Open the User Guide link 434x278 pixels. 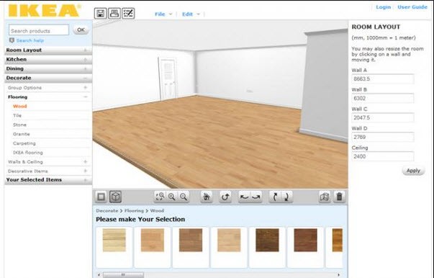(x=412, y=7)
